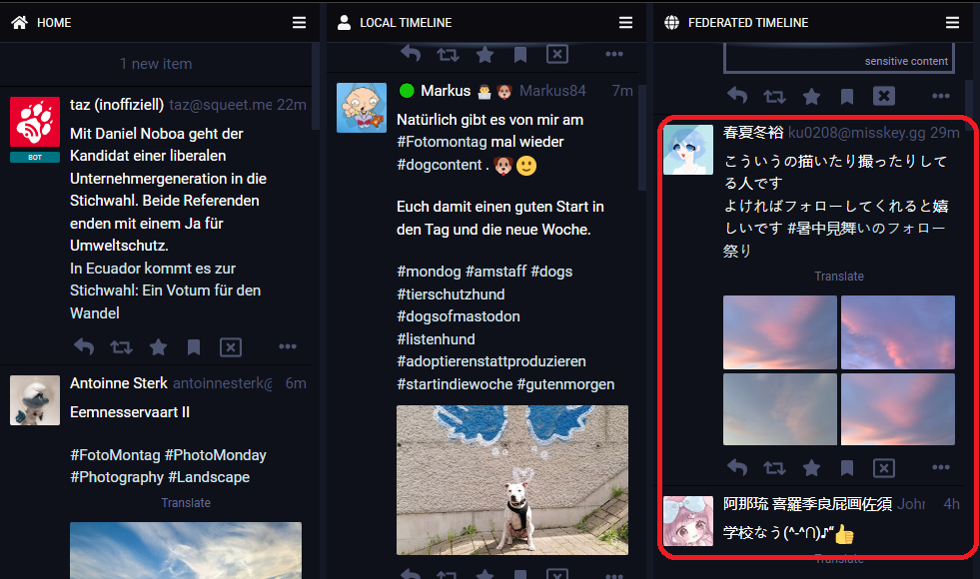Favourite the taz (inoffiziell) post
Image resolution: width=980 pixels, height=579 pixels.
tap(158, 347)
